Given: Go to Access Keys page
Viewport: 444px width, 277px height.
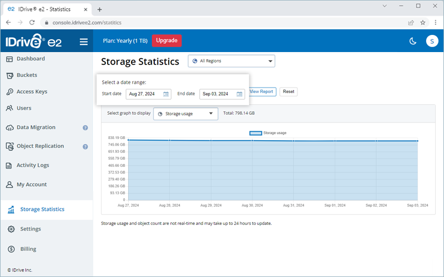Looking at the screenshot, I should pos(32,92).
